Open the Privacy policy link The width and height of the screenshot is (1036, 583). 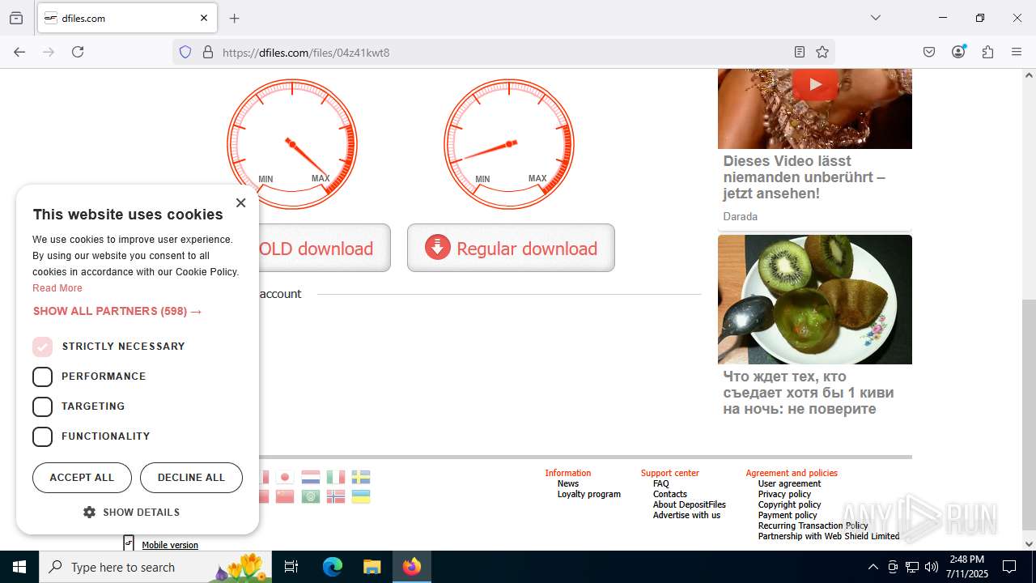tap(784, 494)
